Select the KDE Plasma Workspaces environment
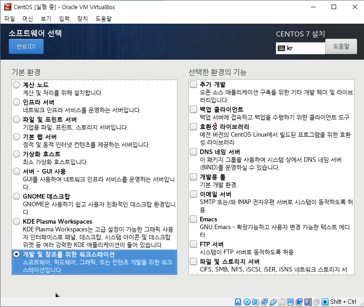Viewport: 364px width, 307px height. pos(16,221)
